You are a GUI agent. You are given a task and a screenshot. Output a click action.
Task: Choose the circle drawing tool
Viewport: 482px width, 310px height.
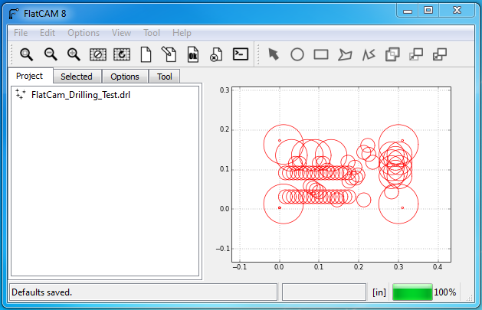click(x=297, y=54)
